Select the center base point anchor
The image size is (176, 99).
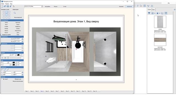(x=7, y=15)
